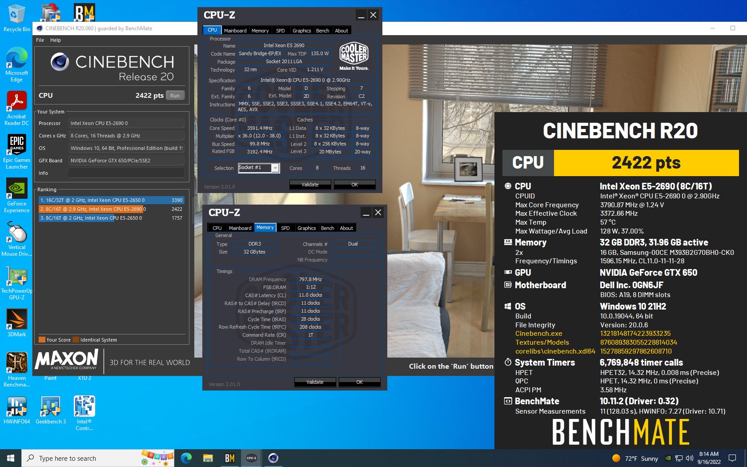Open Geekbench 3 desktop icon
747x467 pixels.
[51, 410]
